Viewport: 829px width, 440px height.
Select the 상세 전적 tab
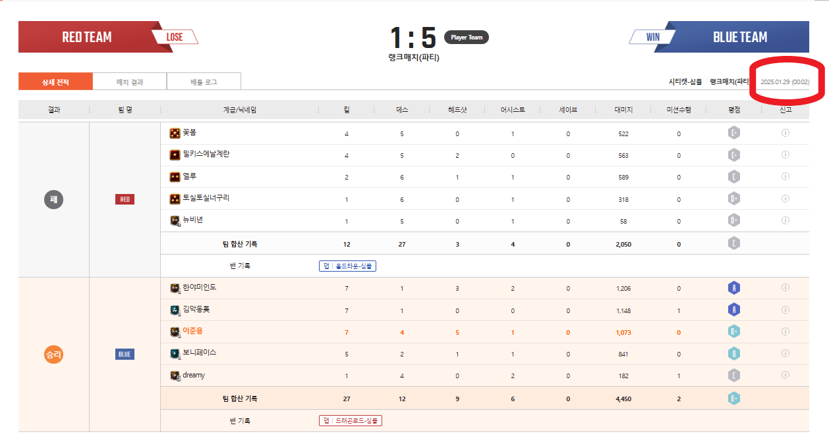click(x=55, y=82)
